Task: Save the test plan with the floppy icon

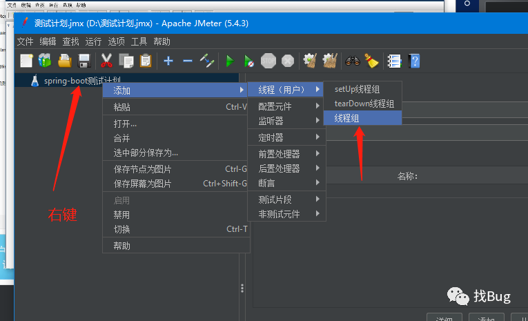Action: coord(84,61)
